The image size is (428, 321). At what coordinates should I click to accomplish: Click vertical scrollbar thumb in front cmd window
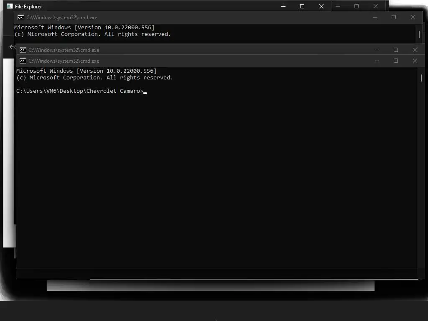421,78
